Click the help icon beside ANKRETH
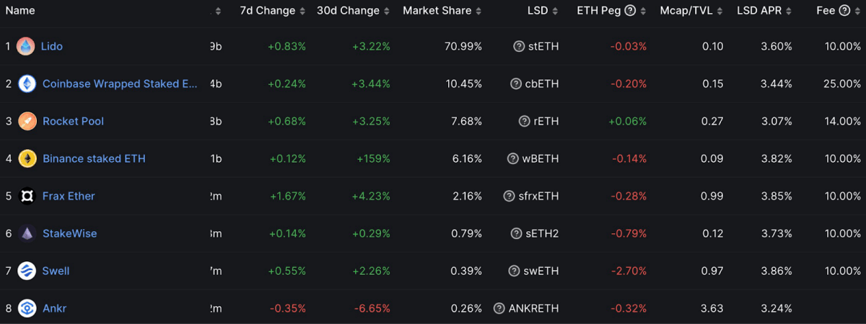The height and width of the screenshot is (324, 866). [499, 308]
